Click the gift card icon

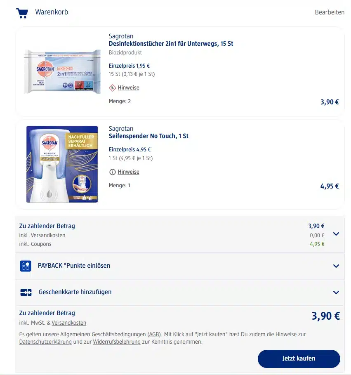coord(26,292)
